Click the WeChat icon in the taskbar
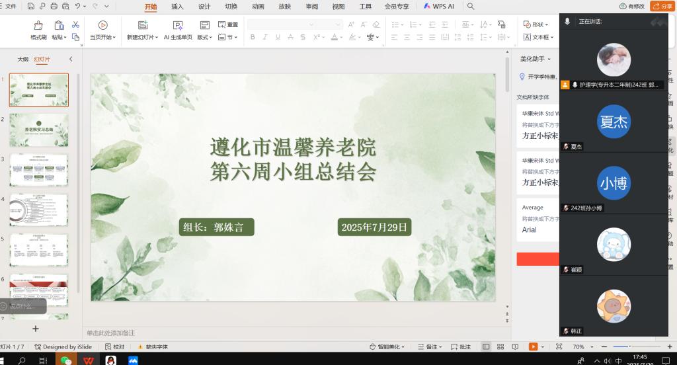The width and height of the screenshot is (677, 365). coord(65,360)
